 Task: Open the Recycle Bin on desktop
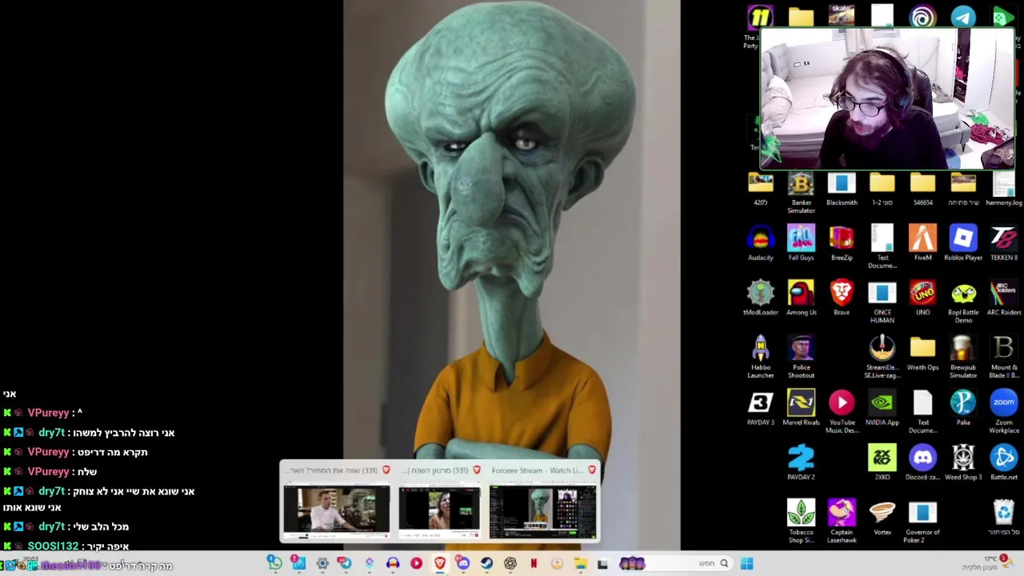[x=1004, y=518]
